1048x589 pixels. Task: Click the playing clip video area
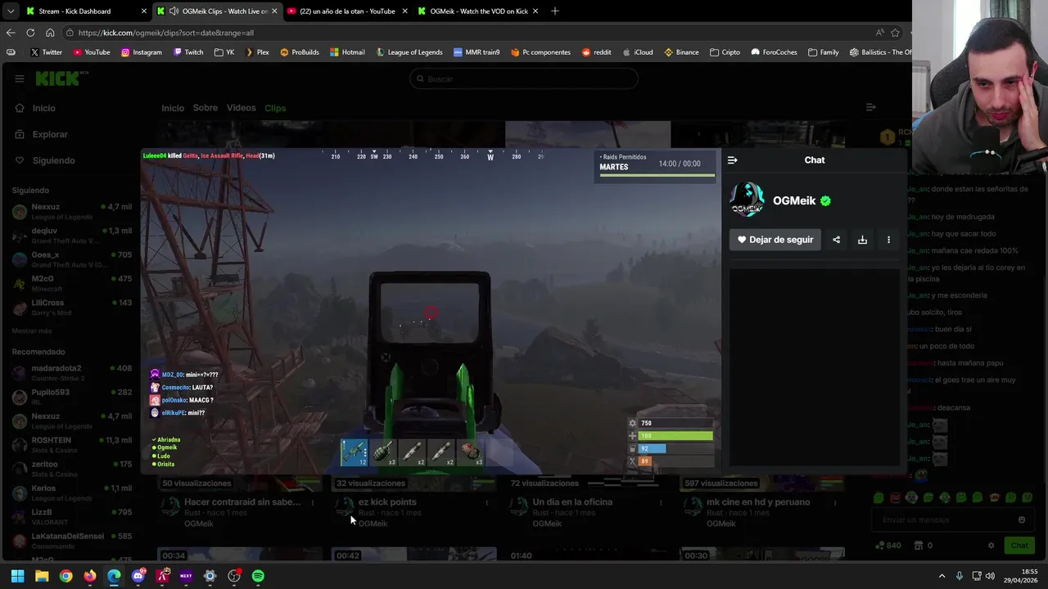tap(431, 312)
